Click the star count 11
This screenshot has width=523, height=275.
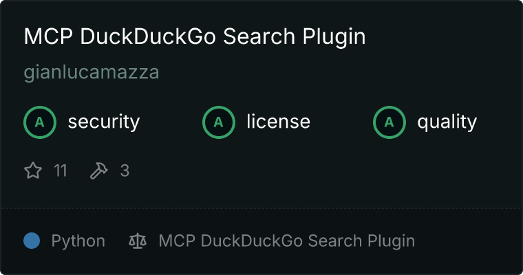click(61, 170)
